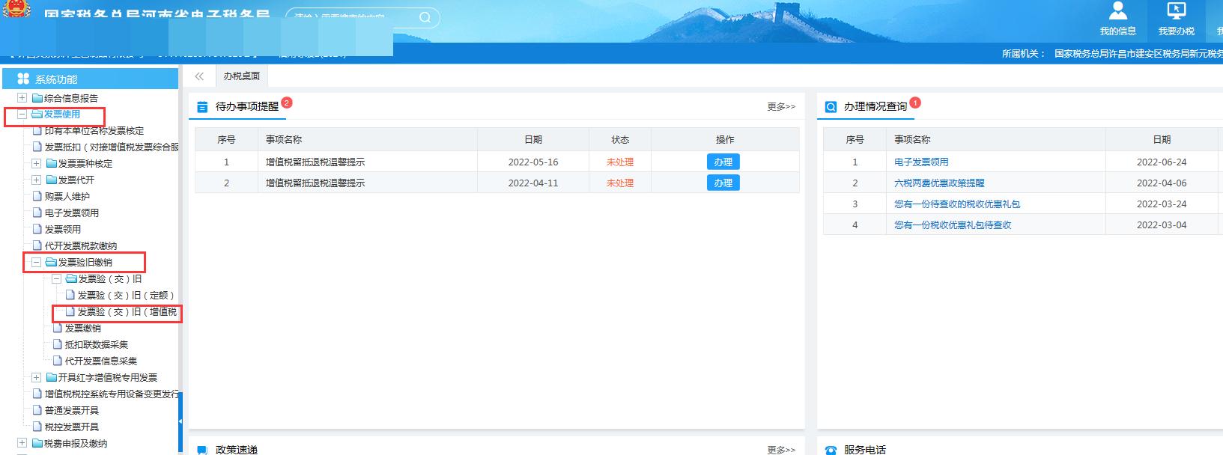Image resolution: width=1223 pixels, height=455 pixels.
Task: Open 抵扣联数据采集 item
Action: [96, 345]
